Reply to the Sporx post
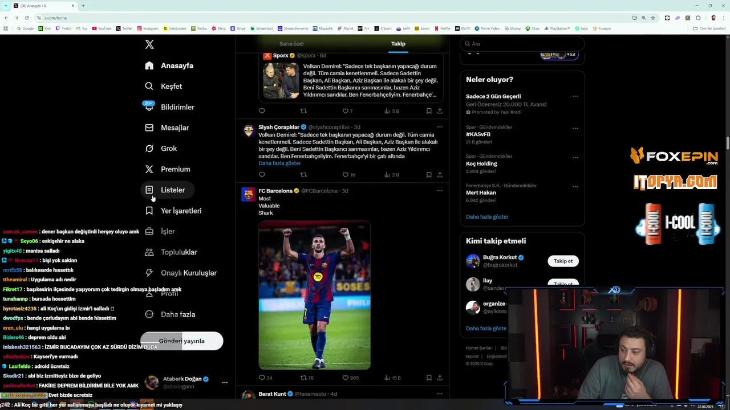This screenshot has width=730, height=410. 262,111
